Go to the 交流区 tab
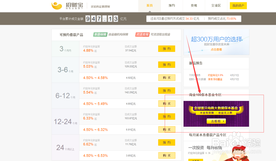Screen dimensions: 276x161 click(x=216, y=6)
